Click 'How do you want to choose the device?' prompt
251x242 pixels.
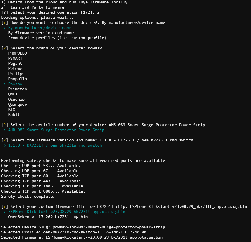(83, 23)
